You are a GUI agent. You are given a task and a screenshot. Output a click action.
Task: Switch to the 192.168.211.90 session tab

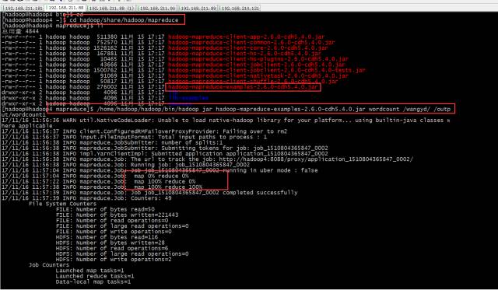coord(157,9)
